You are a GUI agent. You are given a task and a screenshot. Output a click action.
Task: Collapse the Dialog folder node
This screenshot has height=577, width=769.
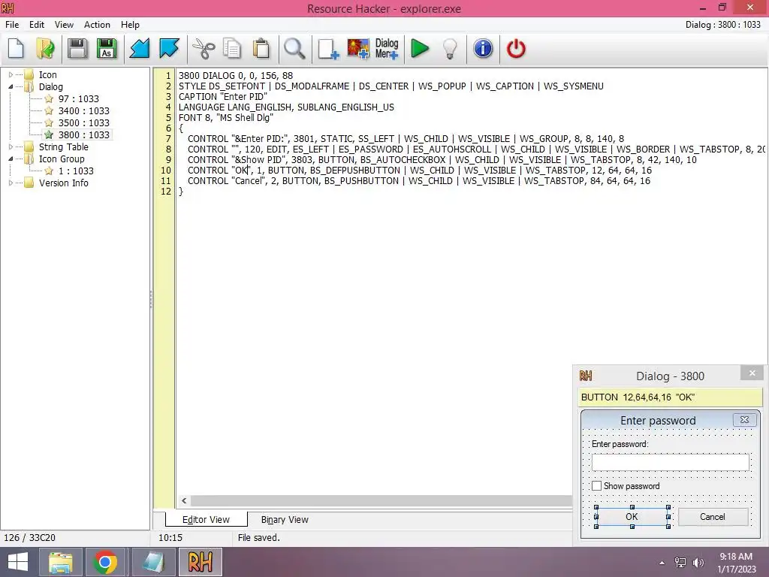tap(11, 87)
